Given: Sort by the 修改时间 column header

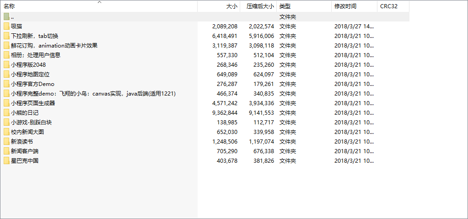Looking at the screenshot, I should pyautogui.click(x=354, y=6).
